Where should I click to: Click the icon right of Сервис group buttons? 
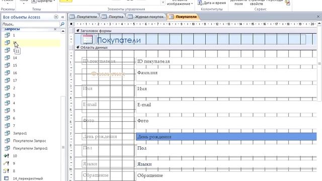pos(288,3)
